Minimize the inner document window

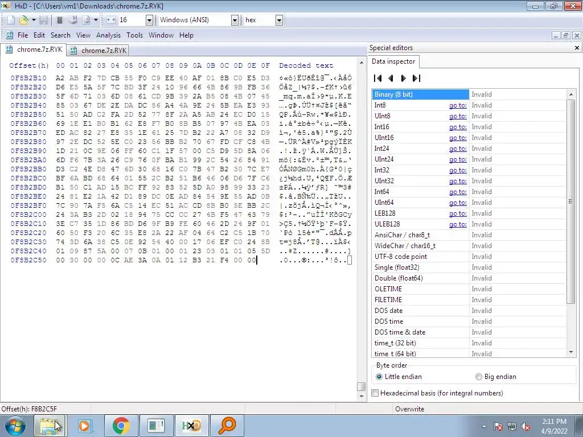[556, 36]
